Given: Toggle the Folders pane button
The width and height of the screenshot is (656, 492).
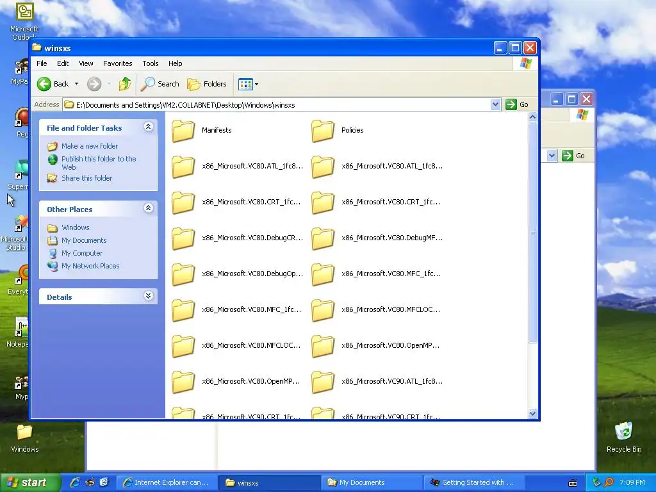Looking at the screenshot, I should (207, 84).
